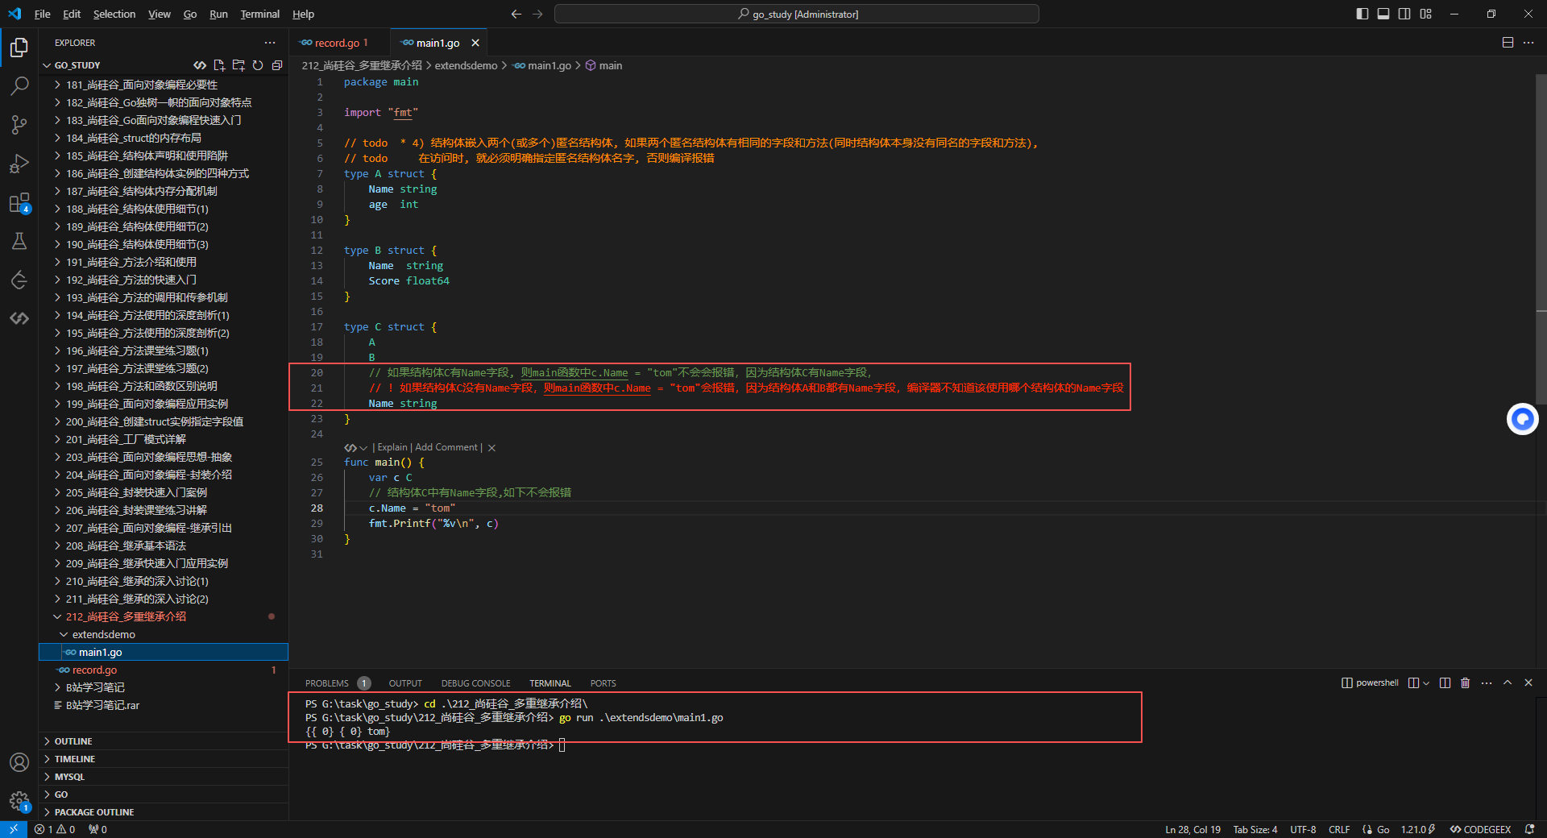Open editor More Actions ellipsis
The image size is (1547, 838).
(x=1528, y=43)
